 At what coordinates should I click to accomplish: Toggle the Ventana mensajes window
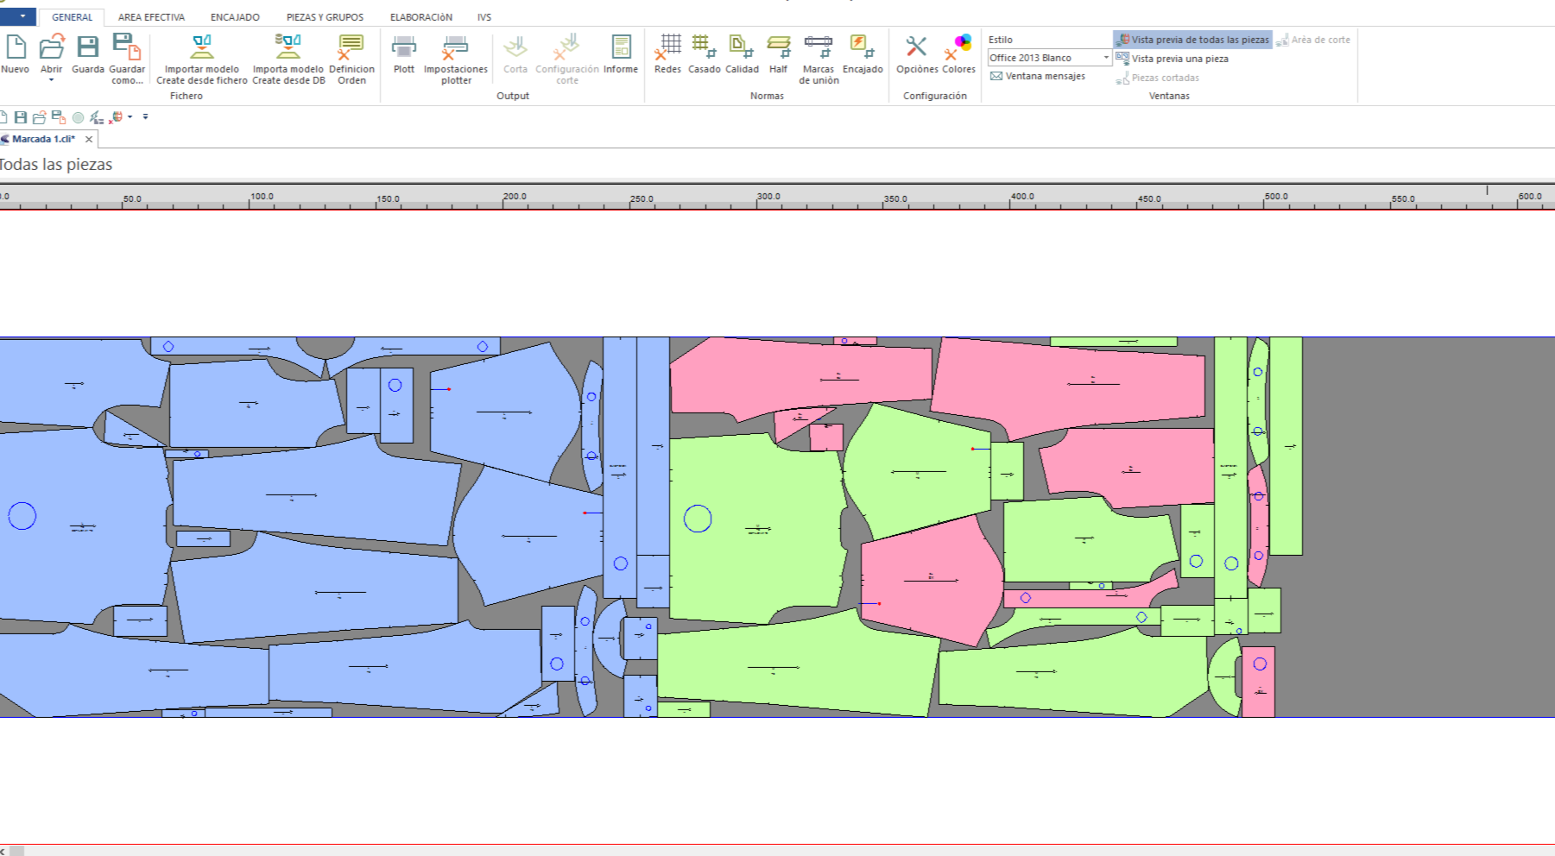(x=1038, y=76)
